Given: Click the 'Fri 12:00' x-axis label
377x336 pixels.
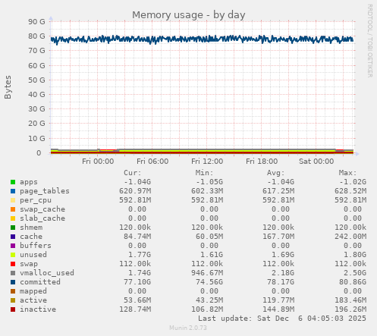Looking at the screenshot, I should pyautogui.click(x=207, y=162).
